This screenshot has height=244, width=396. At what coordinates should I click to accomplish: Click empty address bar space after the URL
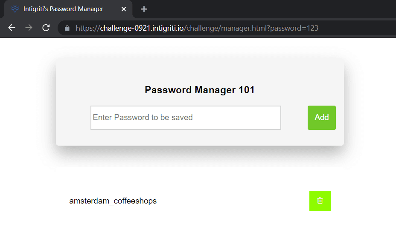(x=356, y=28)
